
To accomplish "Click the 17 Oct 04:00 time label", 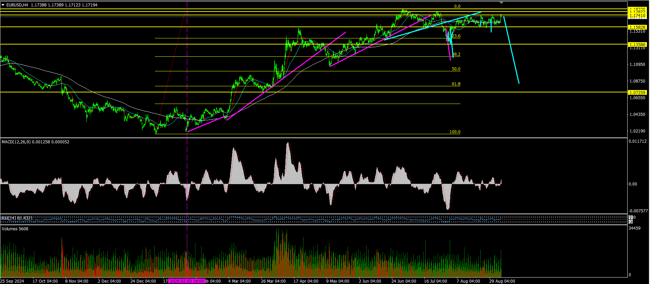I will tap(45, 281).
